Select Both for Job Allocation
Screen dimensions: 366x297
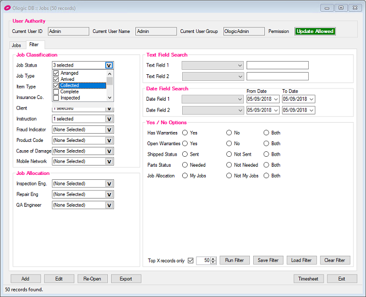[x=266, y=176]
